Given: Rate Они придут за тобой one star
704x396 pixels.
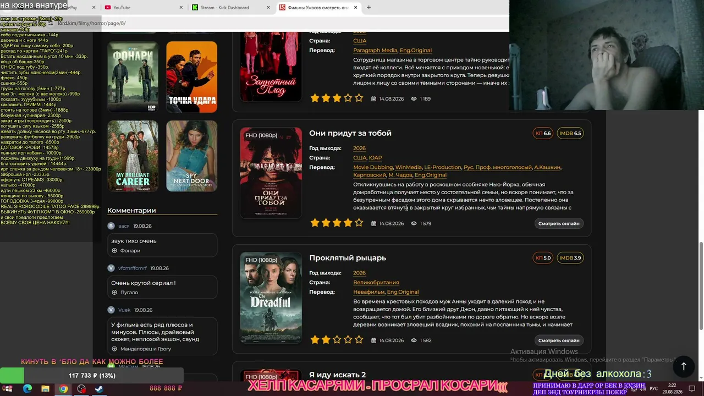Looking at the screenshot, I should [315, 223].
